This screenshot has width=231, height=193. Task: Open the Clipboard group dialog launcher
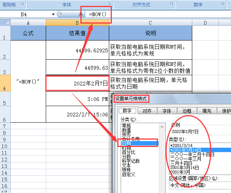[23, 4]
